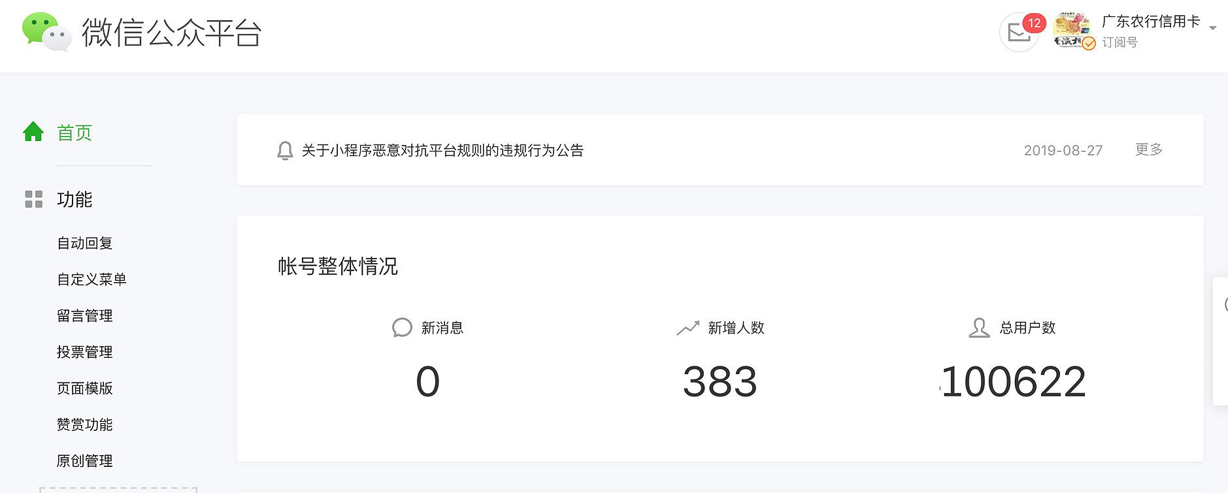Select 自定义菜单 in the sidebar
Screen dimensions: 1228x493
(91, 279)
